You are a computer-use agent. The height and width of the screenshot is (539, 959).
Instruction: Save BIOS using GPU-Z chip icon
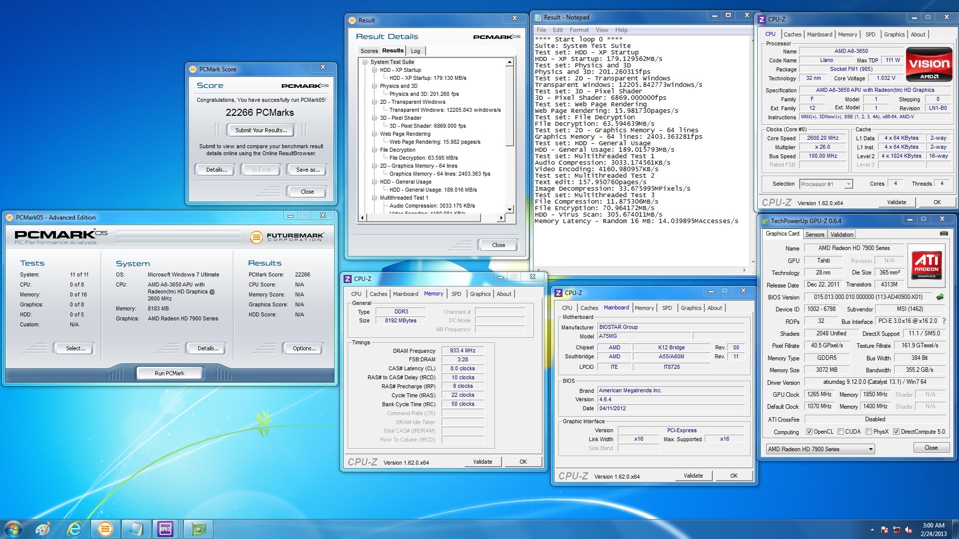tap(940, 297)
